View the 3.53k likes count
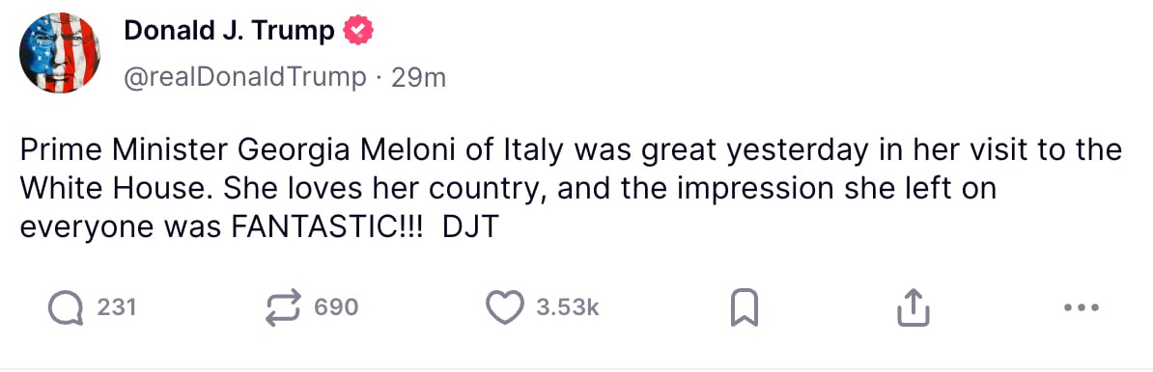This screenshot has width=1153, height=372. point(568,307)
